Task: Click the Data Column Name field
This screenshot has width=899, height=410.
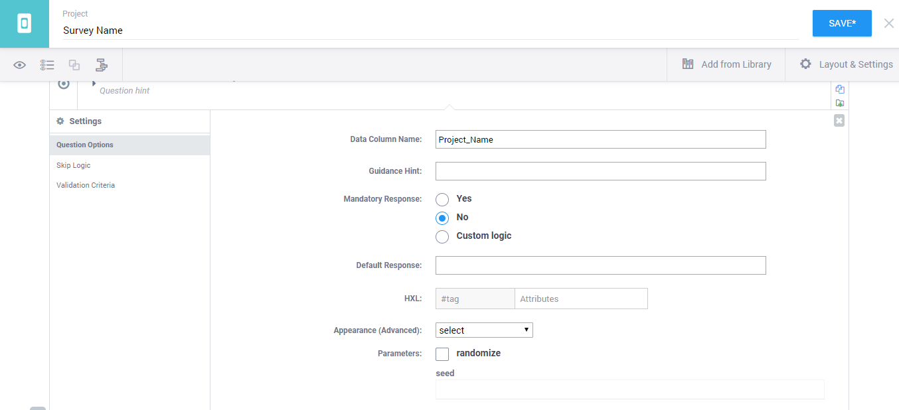Action: click(x=600, y=139)
